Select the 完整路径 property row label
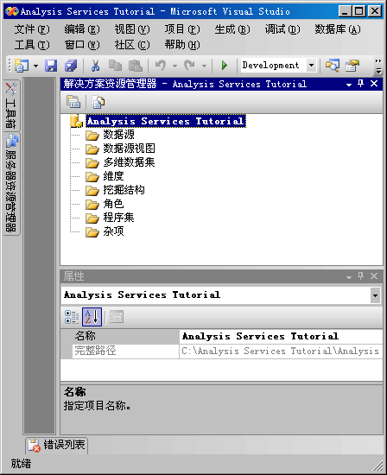 (125, 351)
